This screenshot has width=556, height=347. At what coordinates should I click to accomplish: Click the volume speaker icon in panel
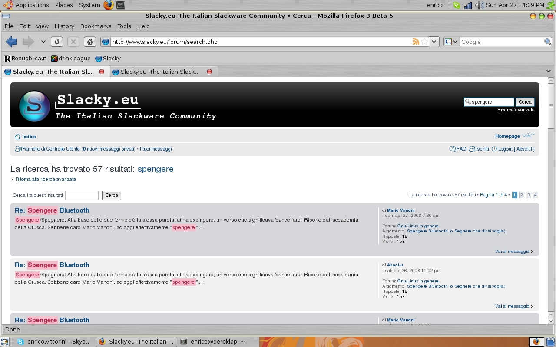(x=479, y=5)
